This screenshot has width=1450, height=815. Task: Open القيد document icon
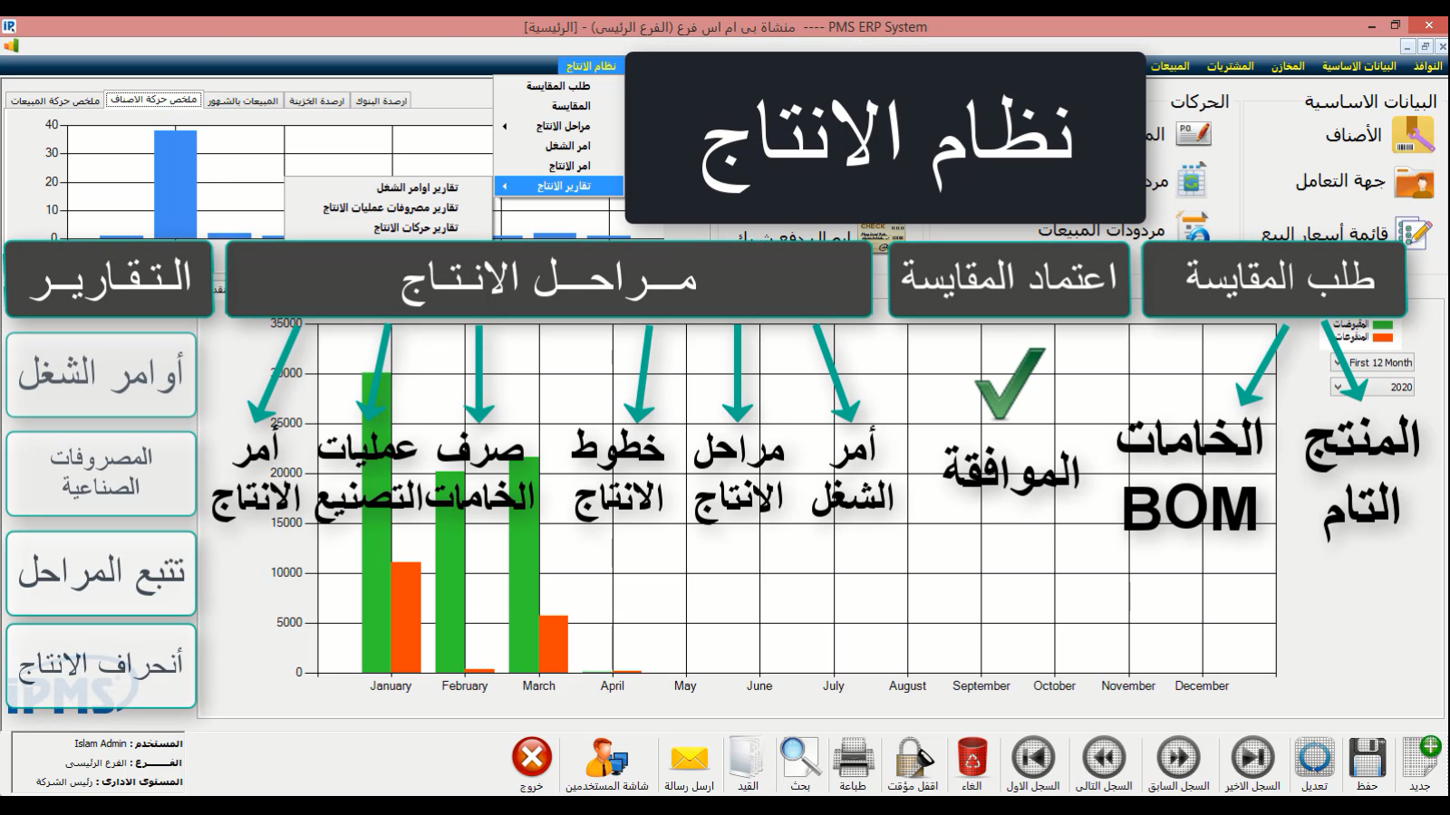pyautogui.click(x=748, y=758)
